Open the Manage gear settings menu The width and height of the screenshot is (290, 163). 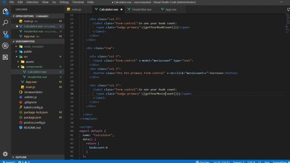[5, 154]
